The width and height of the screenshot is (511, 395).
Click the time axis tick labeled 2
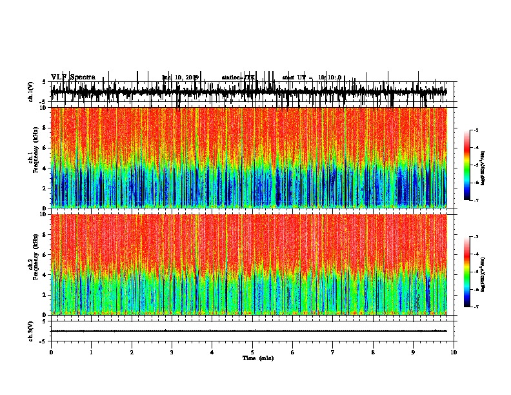(132, 352)
